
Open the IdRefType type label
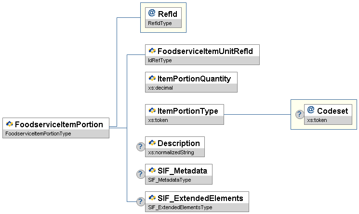[x=160, y=60]
